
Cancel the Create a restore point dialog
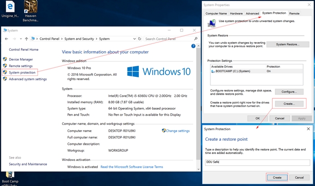[x=299, y=178]
